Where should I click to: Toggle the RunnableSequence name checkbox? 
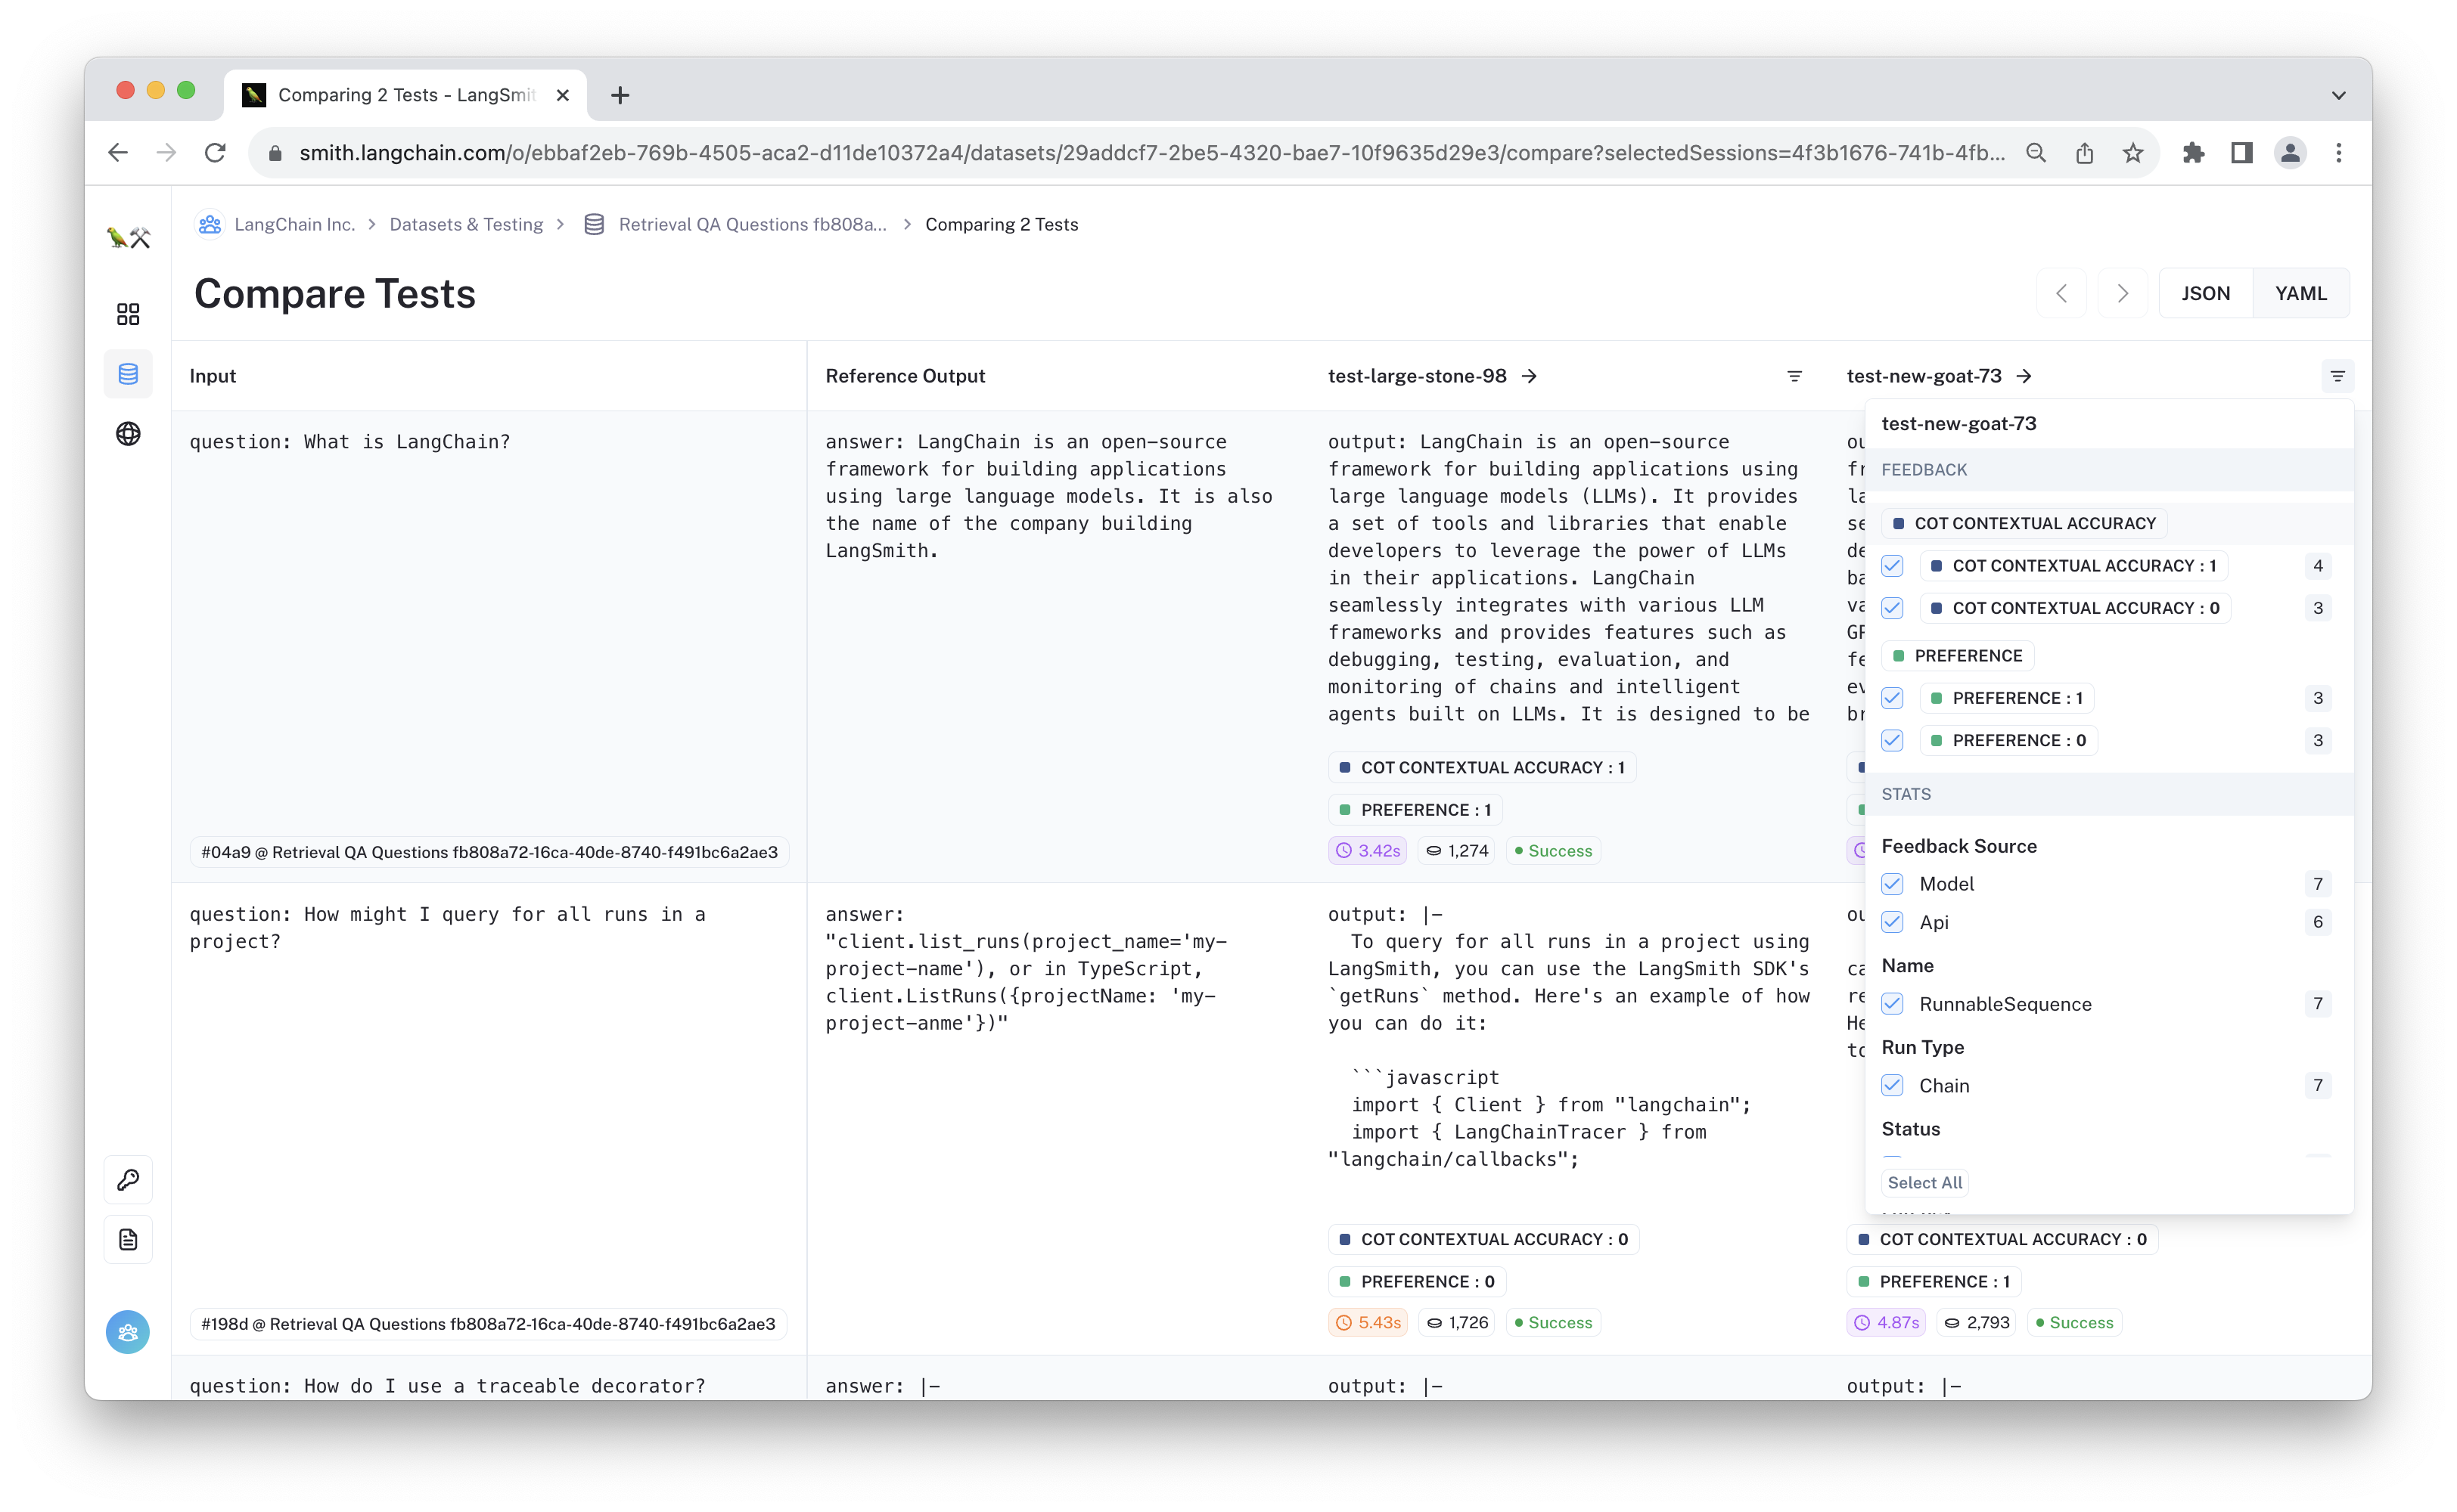pos(1892,1004)
